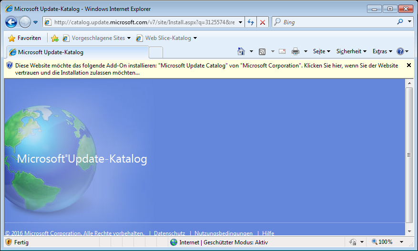Click the greyed Forward arrow button

click(x=25, y=22)
